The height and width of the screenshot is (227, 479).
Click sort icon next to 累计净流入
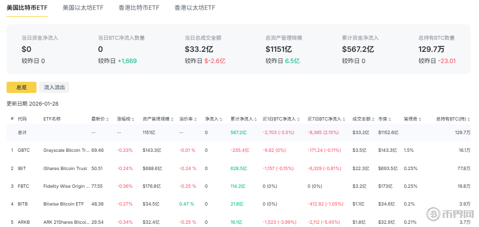pyautogui.click(x=255, y=119)
